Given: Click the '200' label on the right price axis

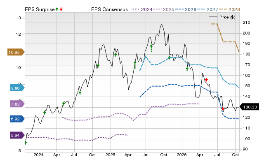Looking at the screenshot, I should point(246,33).
